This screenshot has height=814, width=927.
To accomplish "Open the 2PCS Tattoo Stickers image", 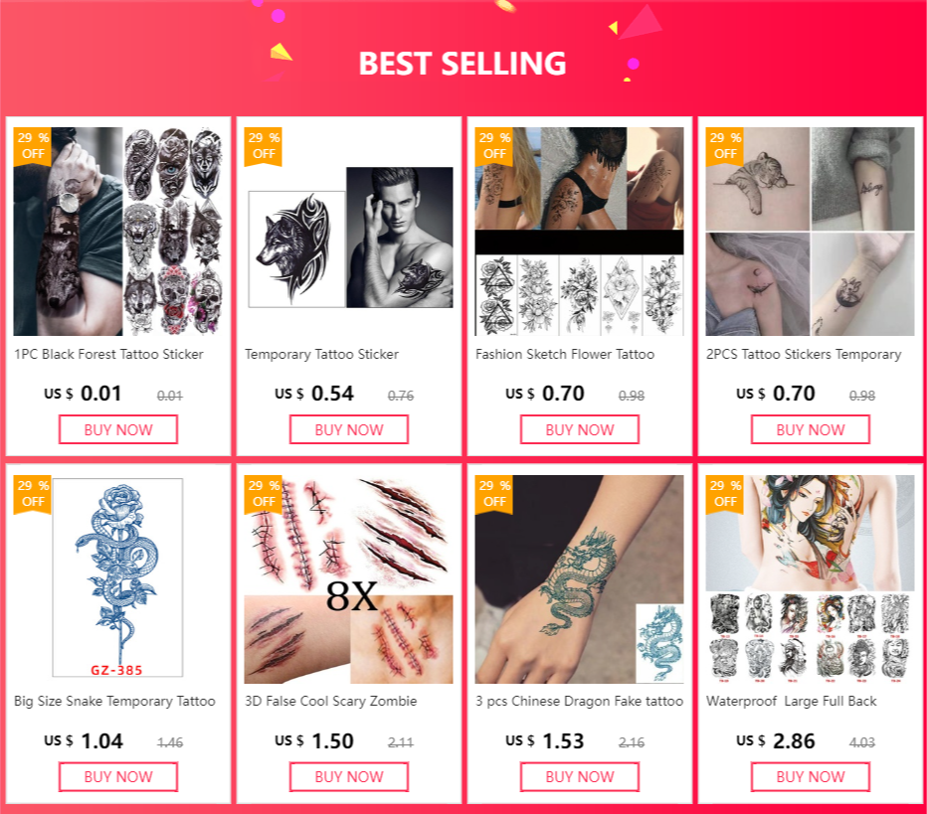I will point(810,232).
